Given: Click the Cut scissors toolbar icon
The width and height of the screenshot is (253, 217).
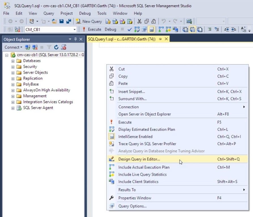Looking at the screenshot, I should 139,21.
